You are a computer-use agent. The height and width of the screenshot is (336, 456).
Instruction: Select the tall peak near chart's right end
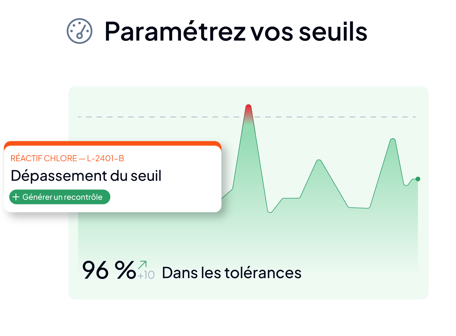click(x=393, y=141)
